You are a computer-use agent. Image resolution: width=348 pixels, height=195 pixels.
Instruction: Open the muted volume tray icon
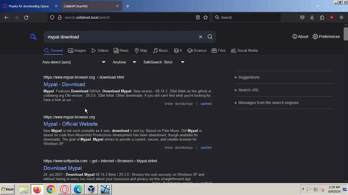pos(322,189)
